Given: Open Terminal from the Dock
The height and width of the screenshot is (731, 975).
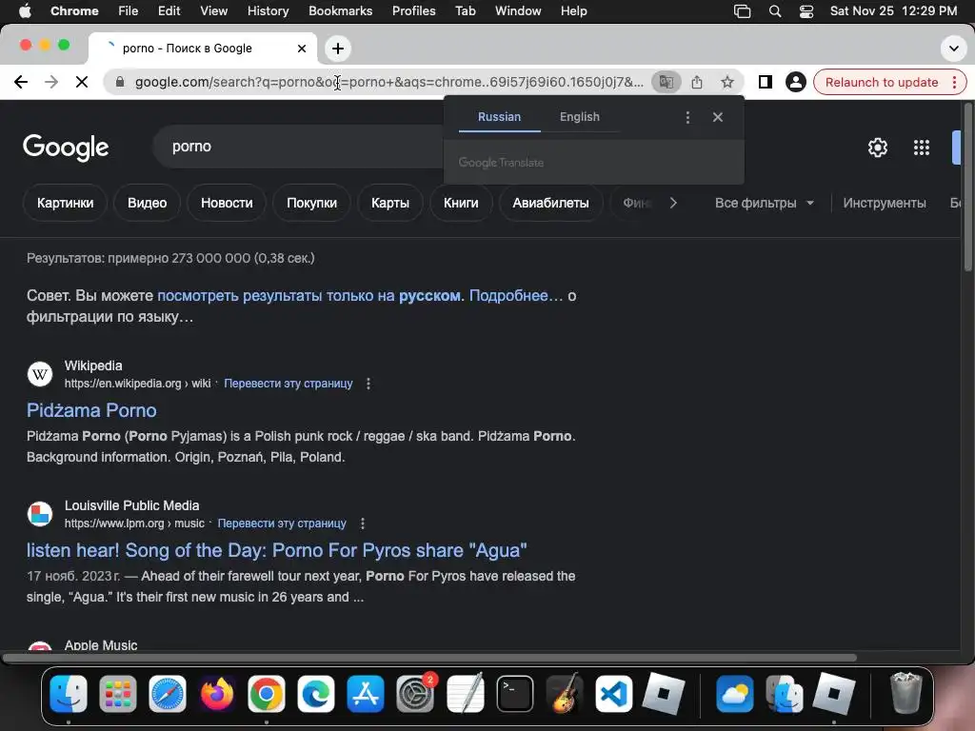Looking at the screenshot, I should (515, 694).
